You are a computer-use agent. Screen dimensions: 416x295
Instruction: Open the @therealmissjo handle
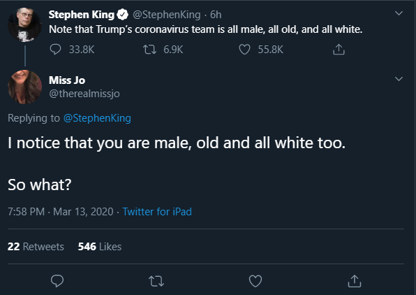[84, 94]
